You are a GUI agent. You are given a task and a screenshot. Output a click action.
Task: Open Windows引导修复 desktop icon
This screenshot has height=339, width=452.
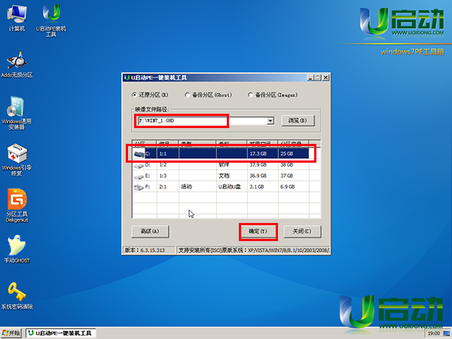[x=17, y=160]
